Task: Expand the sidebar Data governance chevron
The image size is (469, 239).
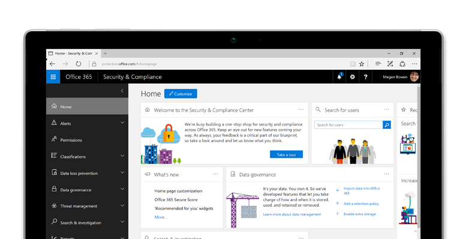Action: point(122,189)
